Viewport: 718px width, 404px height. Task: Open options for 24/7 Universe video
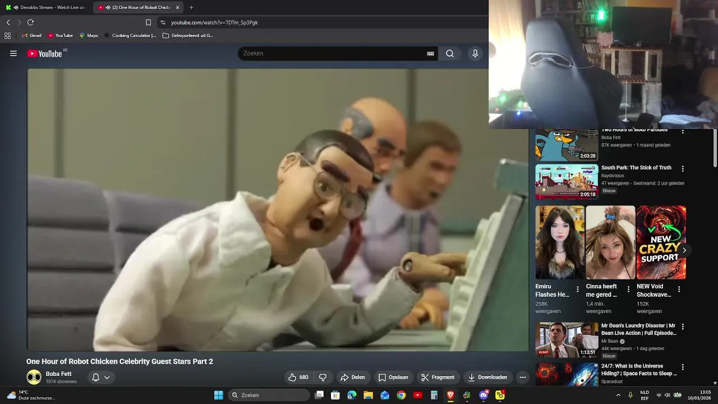683,368
